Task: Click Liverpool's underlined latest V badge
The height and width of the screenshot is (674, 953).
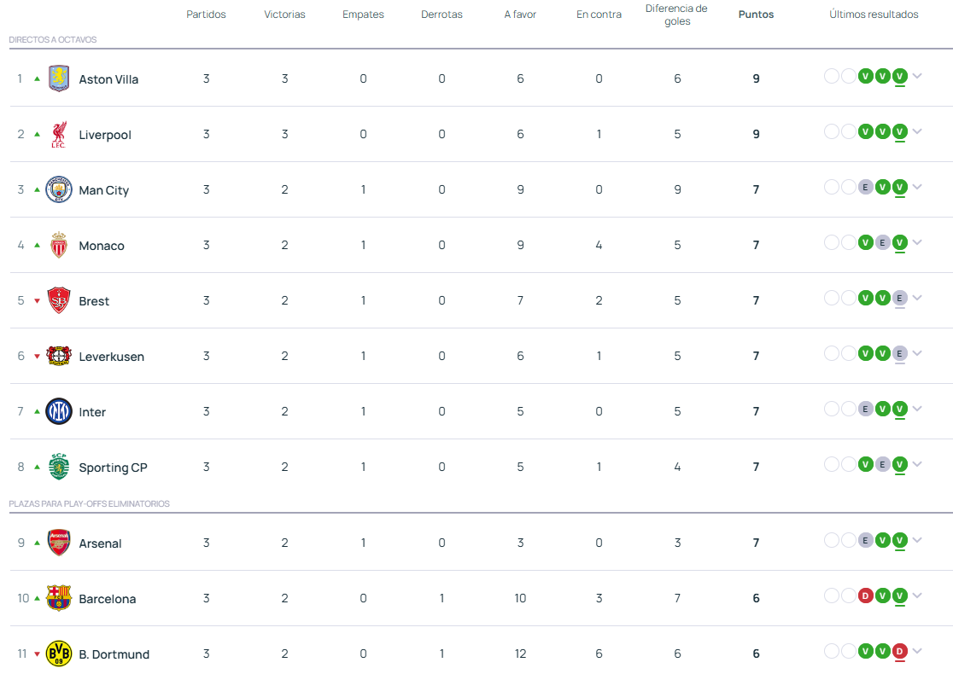Action: (x=899, y=131)
